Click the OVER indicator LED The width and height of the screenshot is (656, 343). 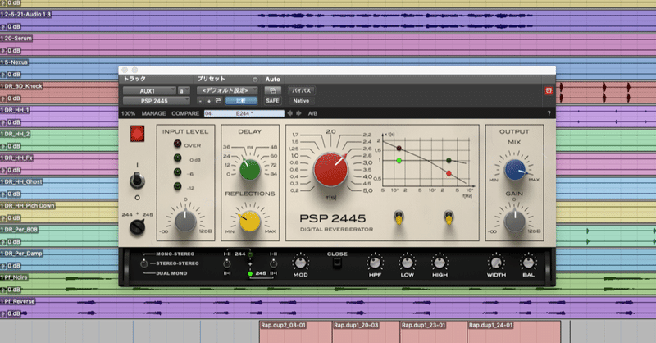(x=177, y=144)
